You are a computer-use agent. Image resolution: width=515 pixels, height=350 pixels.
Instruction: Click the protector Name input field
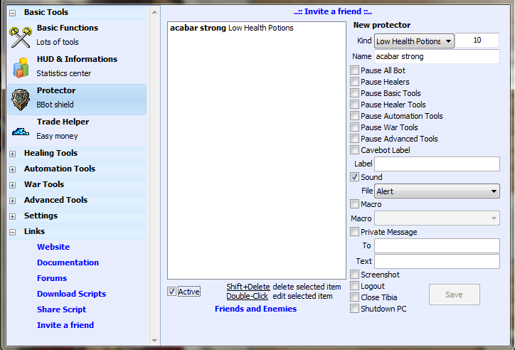[437, 56]
